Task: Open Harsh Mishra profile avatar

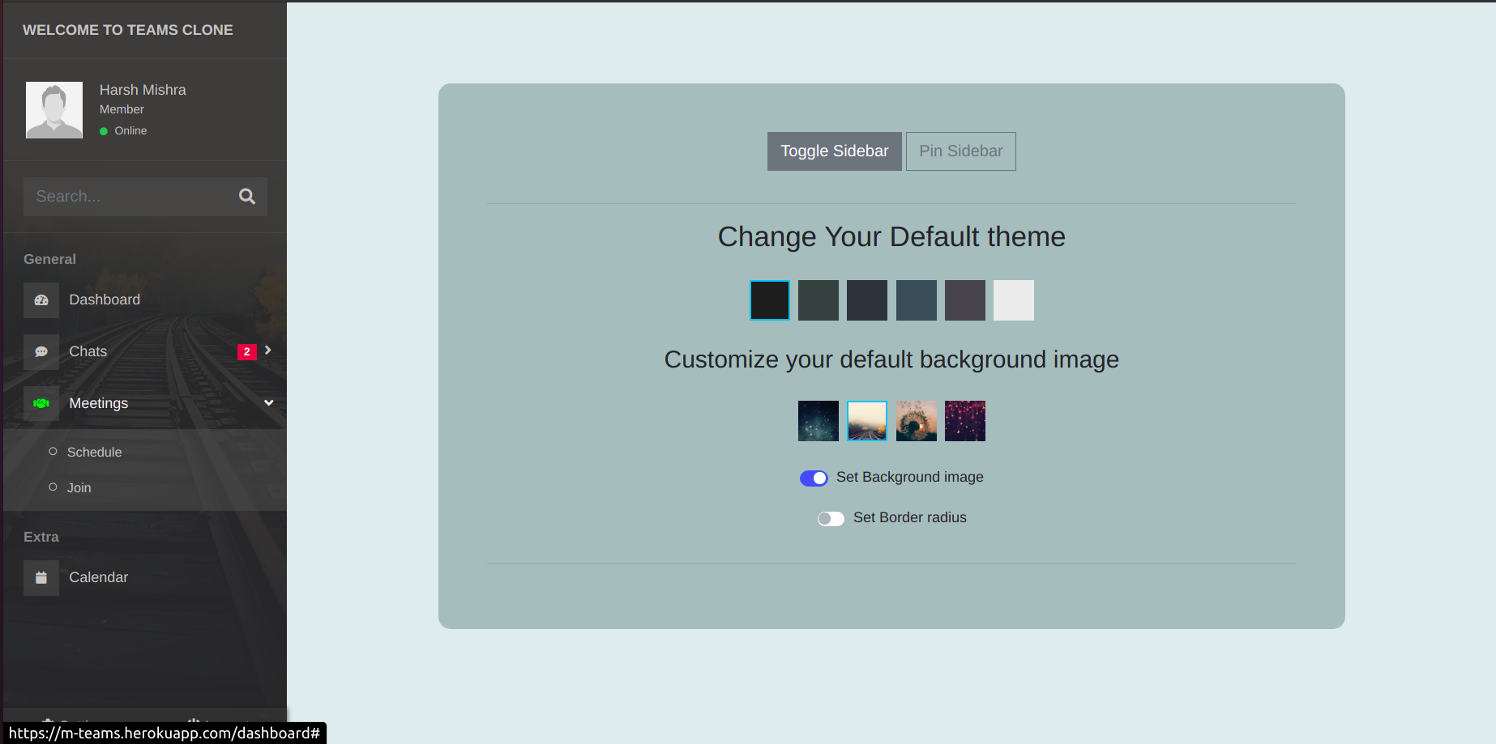Action: [x=54, y=110]
